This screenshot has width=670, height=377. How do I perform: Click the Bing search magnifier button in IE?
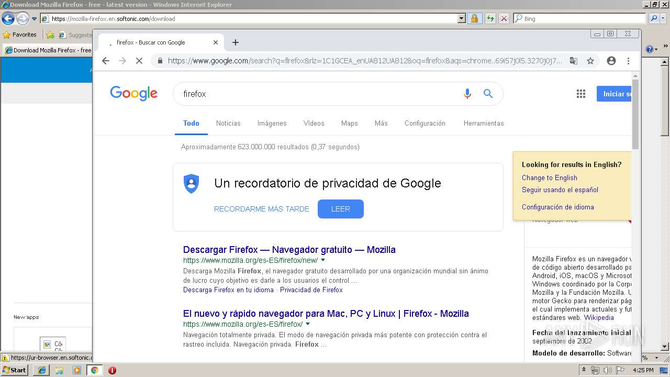(x=653, y=19)
